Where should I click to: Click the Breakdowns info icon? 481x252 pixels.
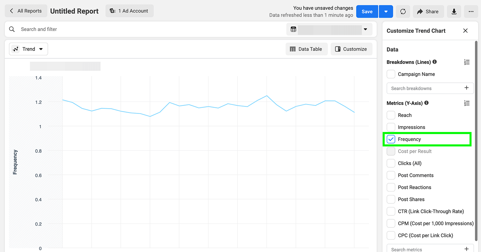click(x=434, y=62)
